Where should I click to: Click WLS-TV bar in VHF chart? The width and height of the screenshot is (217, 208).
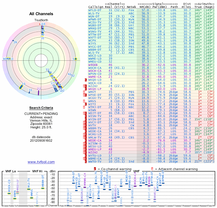29,189
